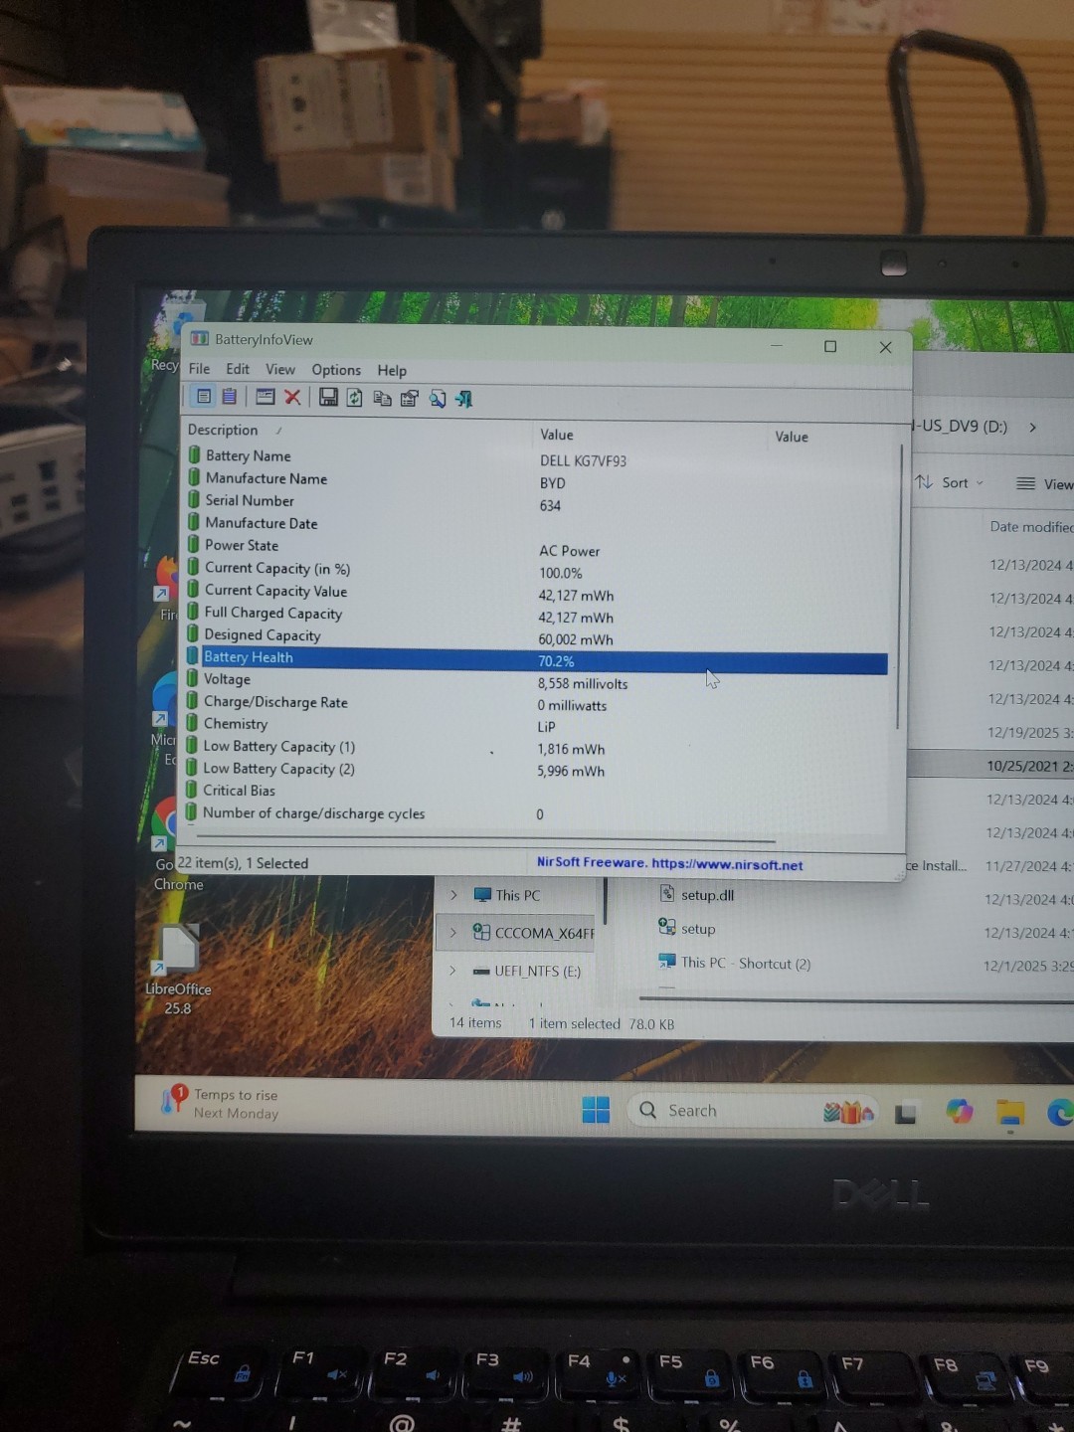The width and height of the screenshot is (1074, 1432).
Task: Select the Manufacture Name row
Action: point(537,480)
